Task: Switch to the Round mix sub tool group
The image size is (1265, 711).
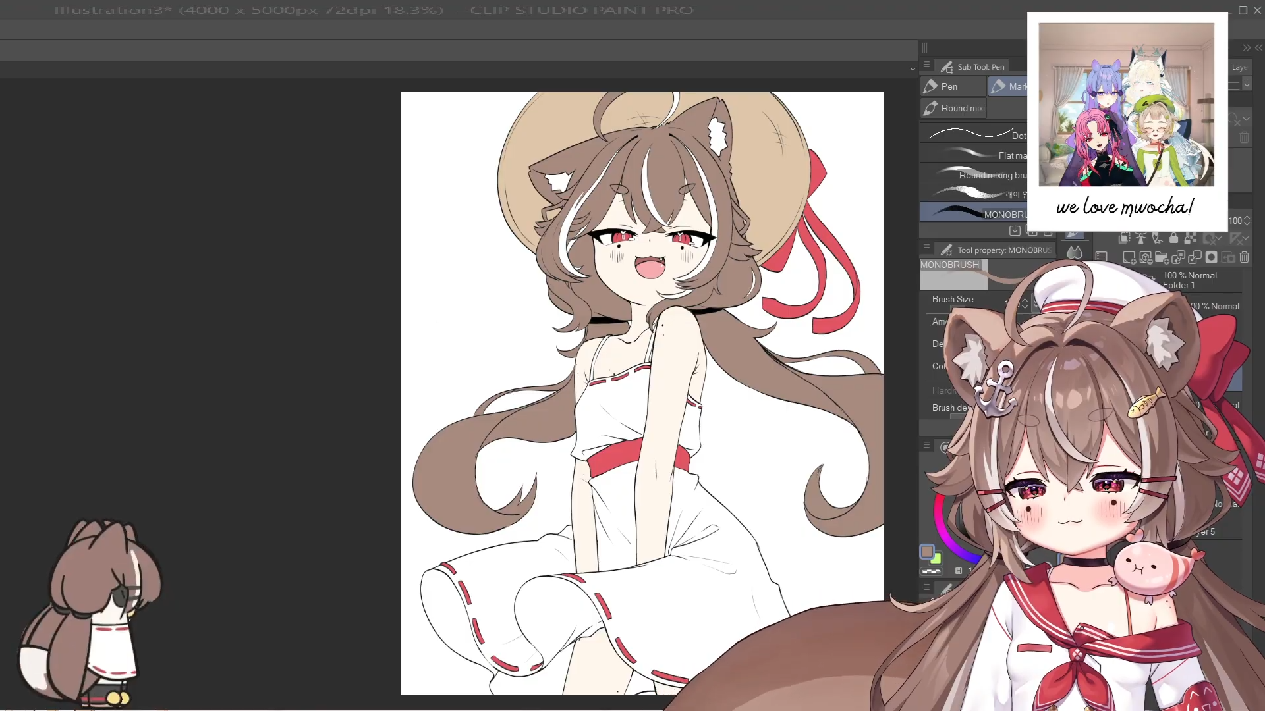Action: (953, 108)
